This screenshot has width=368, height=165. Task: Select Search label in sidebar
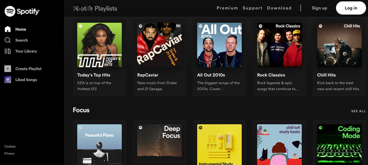22,40
